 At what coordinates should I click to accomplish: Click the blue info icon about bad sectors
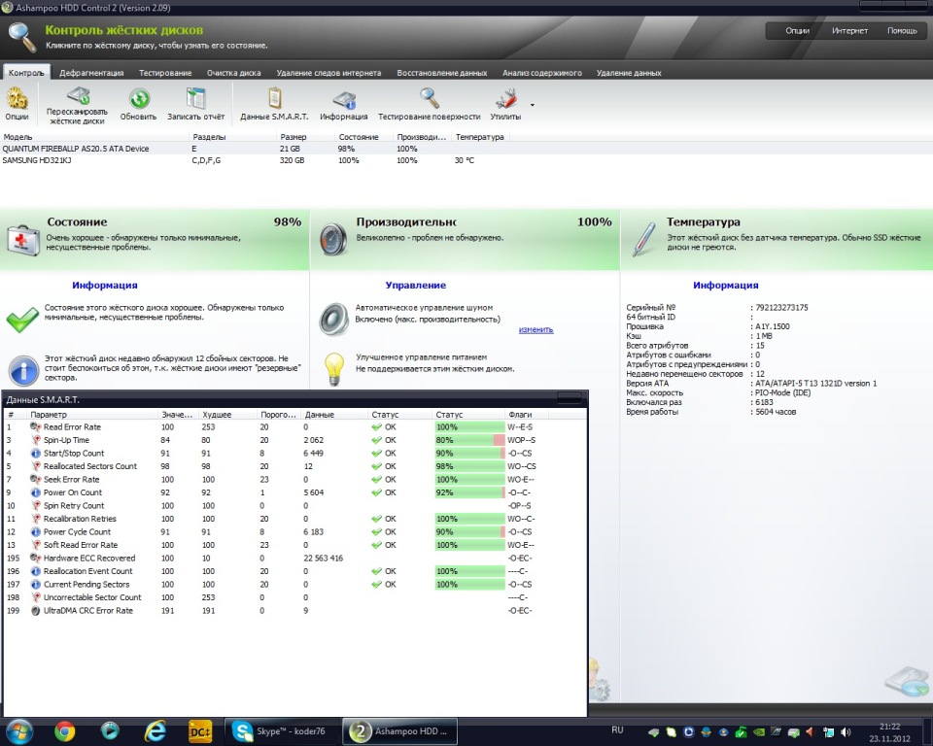[23, 370]
